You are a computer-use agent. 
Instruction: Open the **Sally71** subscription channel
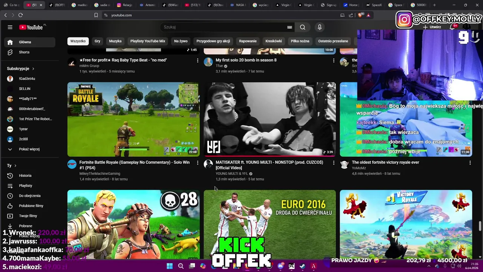29,99
